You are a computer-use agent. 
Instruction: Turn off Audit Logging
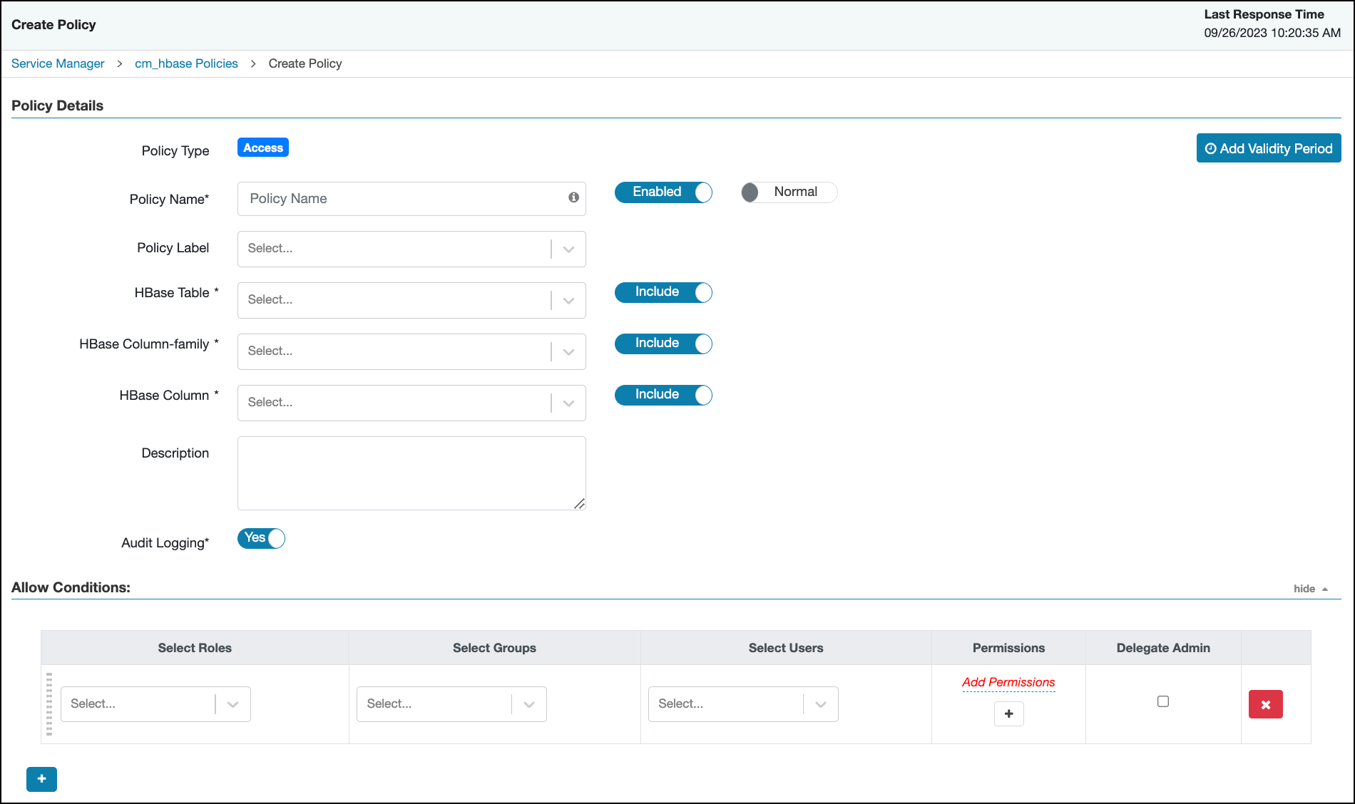tap(260, 538)
